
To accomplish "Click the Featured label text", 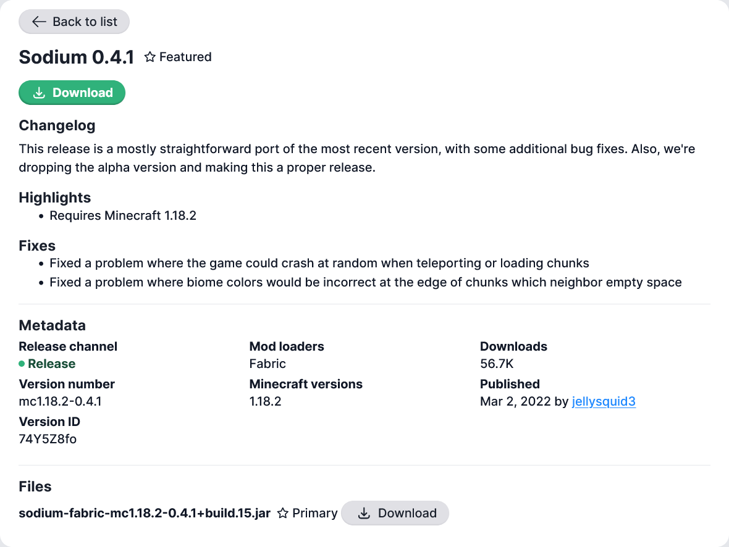I will 185,57.
